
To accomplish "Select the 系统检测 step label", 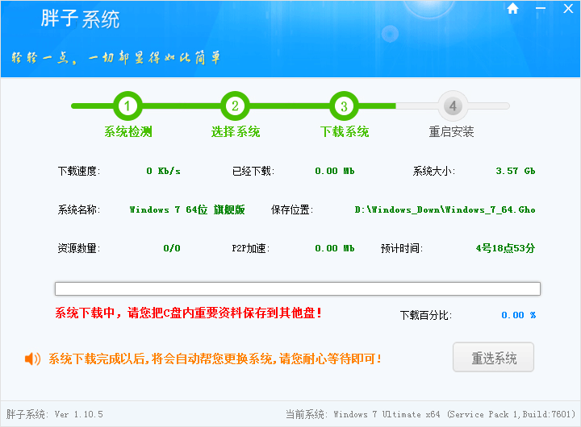I will 127,132.
